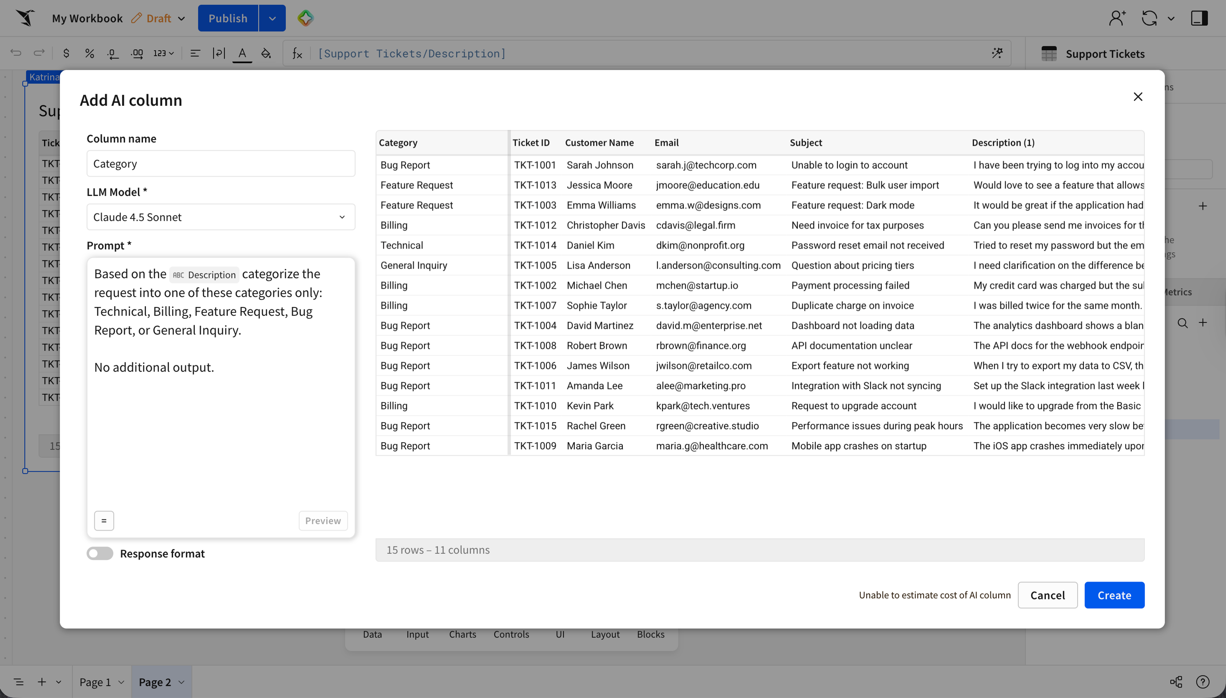Click the undo arrow icon
Viewport: 1226px width, 698px height.
point(16,53)
